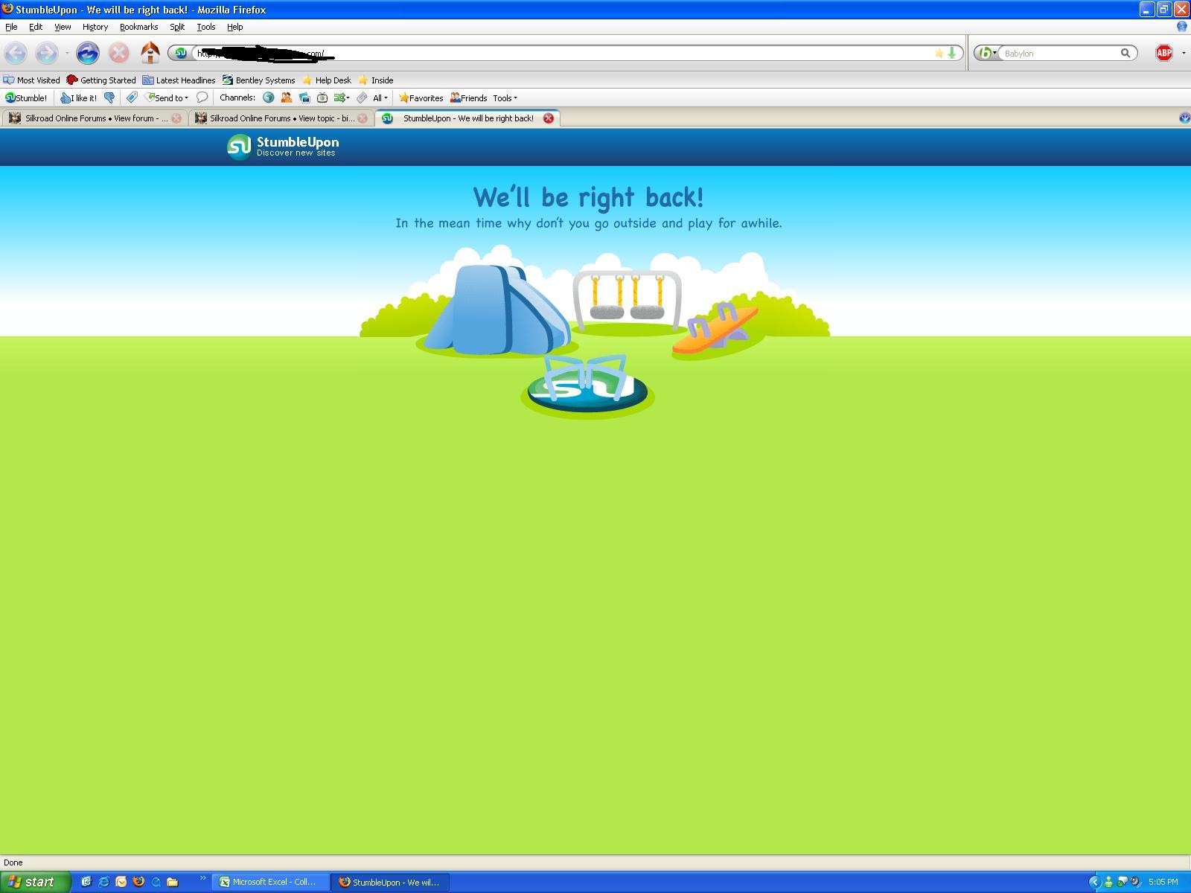Select the people channel icon
Image resolution: width=1191 pixels, height=893 pixels.
tap(286, 97)
